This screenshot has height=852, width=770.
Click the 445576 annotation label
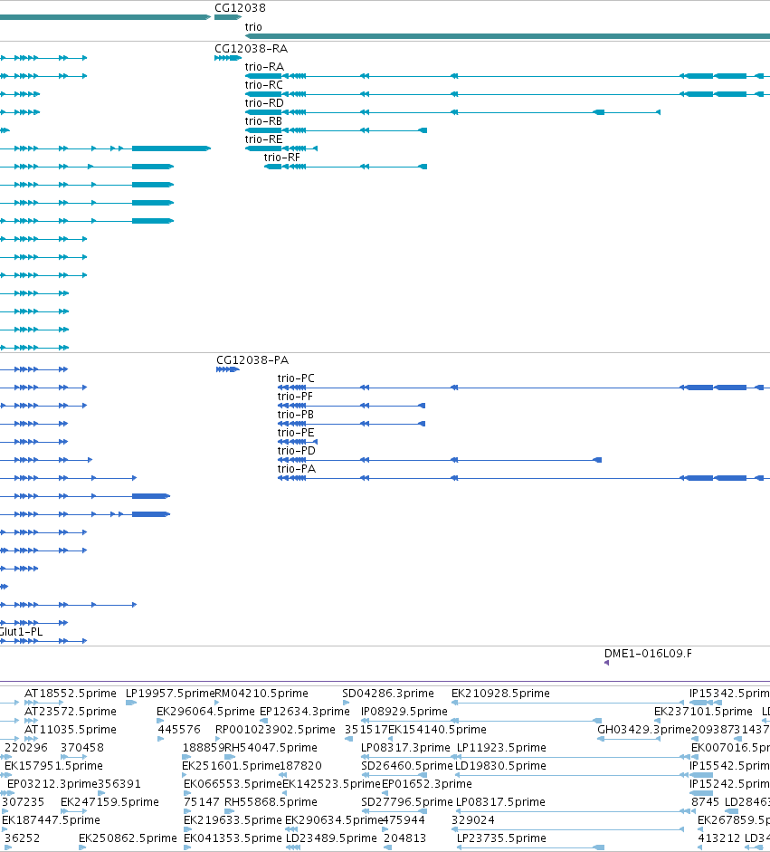(179, 729)
